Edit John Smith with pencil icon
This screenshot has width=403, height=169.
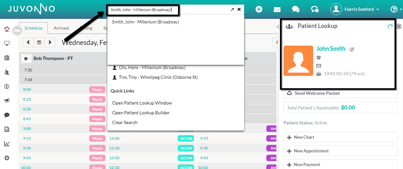[352, 49]
